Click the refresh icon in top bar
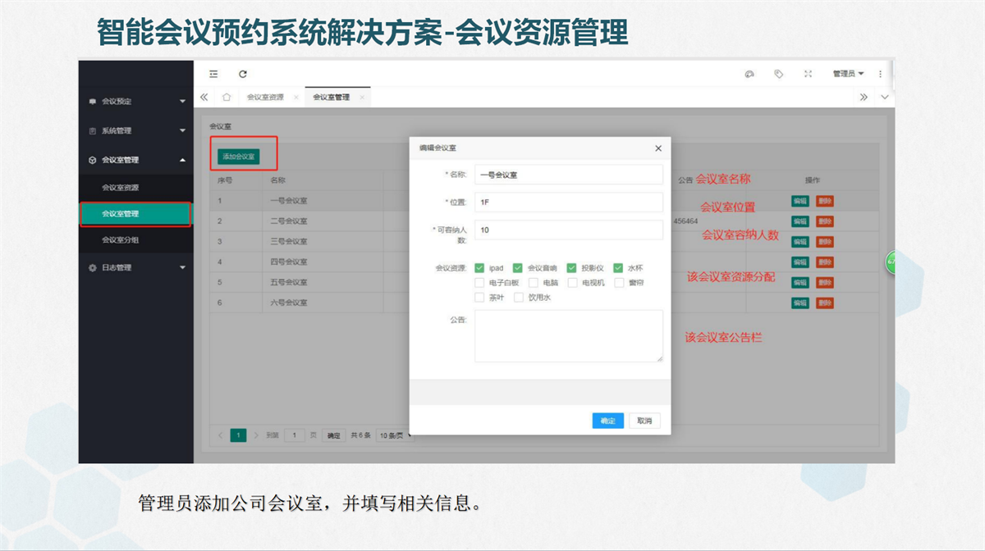The image size is (985, 551). pos(243,74)
